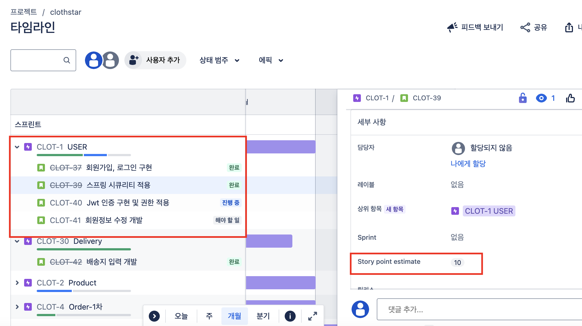
Task: Click the add user icon button
Action: (x=133, y=60)
